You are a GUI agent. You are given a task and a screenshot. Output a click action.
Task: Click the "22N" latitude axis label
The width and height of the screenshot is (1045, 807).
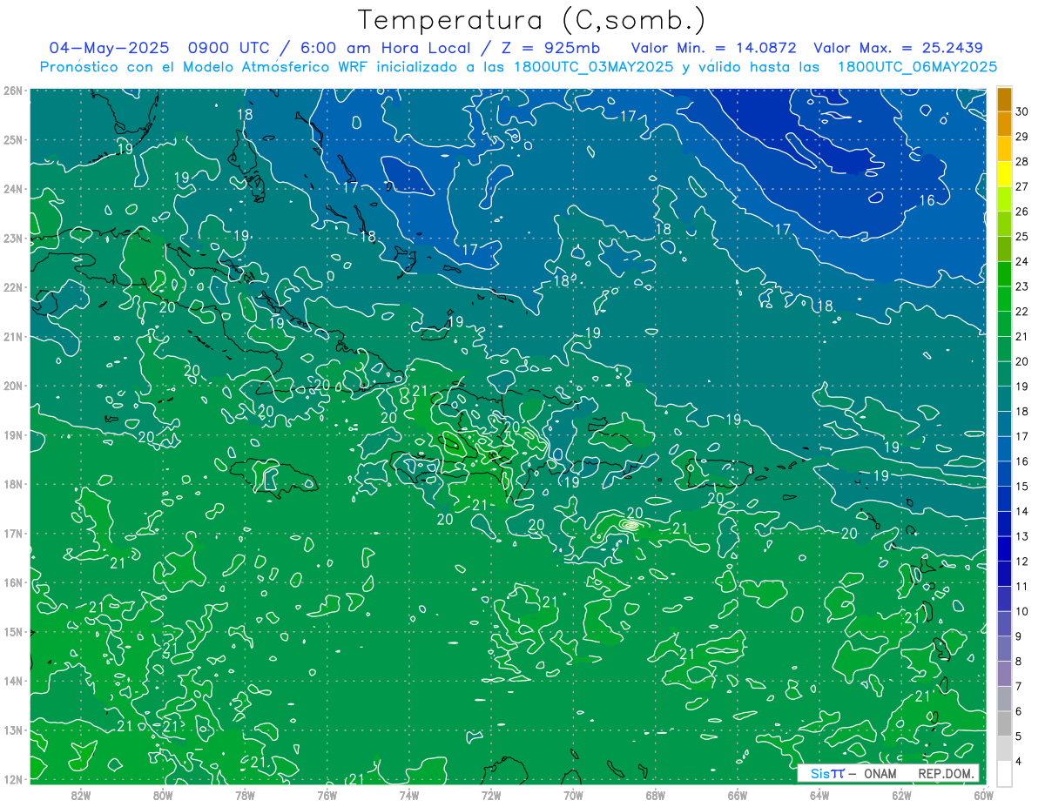[x=13, y=287]
